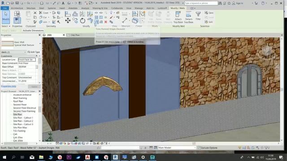Screen dimensions: 287x161
Task: Click the Sign In label
Action: [239, 3]
